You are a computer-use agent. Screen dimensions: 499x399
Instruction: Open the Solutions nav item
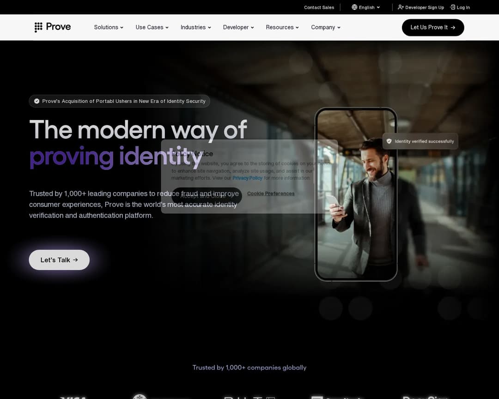pos(109,27)
